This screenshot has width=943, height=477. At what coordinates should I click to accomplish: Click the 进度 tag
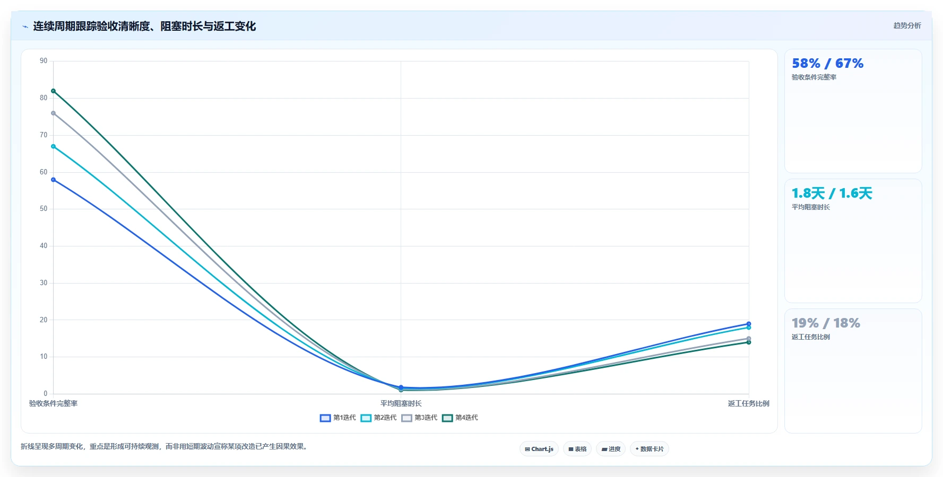[611, 449]
